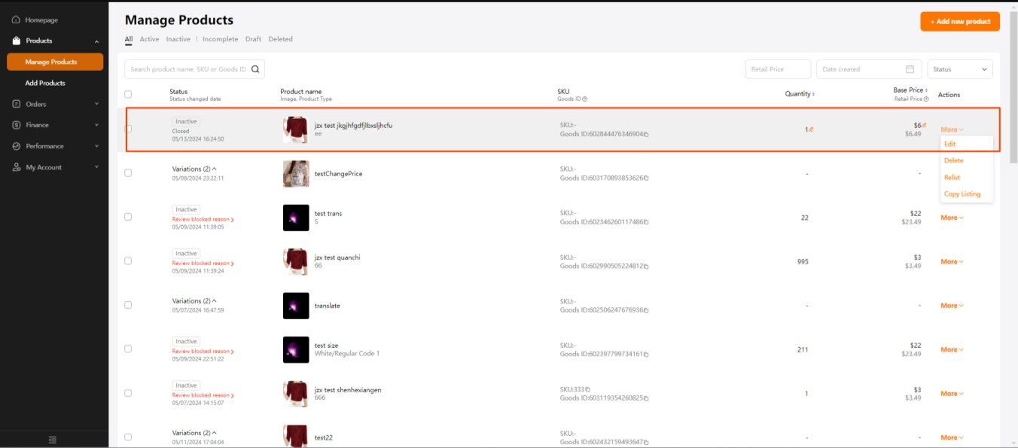Screen dimensions: 1018x448
Task: Click the Retail Price filter field
Action: [x=778, y=69]
